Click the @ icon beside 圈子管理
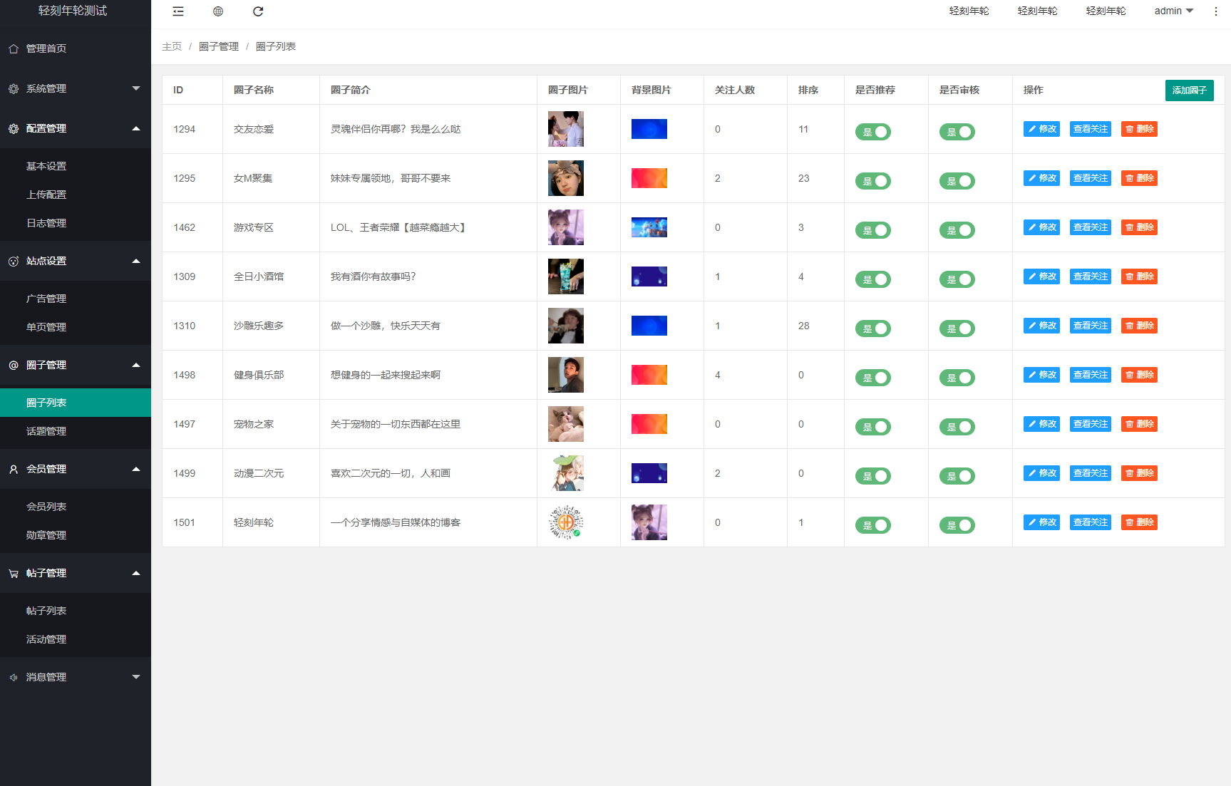The height and width of the screenshot is (786, 1231). point(12,365)
